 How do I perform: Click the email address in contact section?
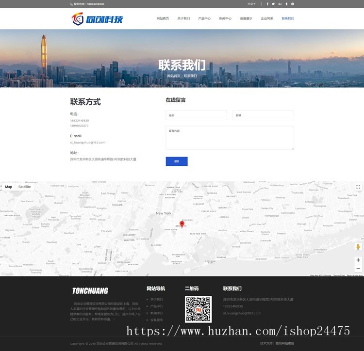tap(88, 143)
